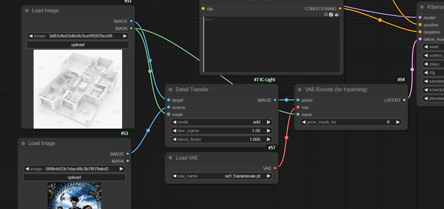Select the small circle radio button under CONDITIONING
The height and width of the screenshot is (209, 444).
coord(326,15)
